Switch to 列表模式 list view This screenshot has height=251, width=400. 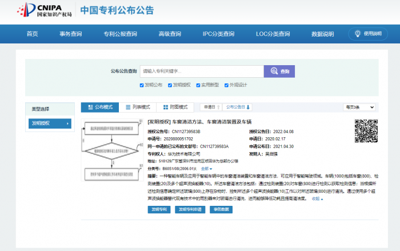[x=137, y=107]
